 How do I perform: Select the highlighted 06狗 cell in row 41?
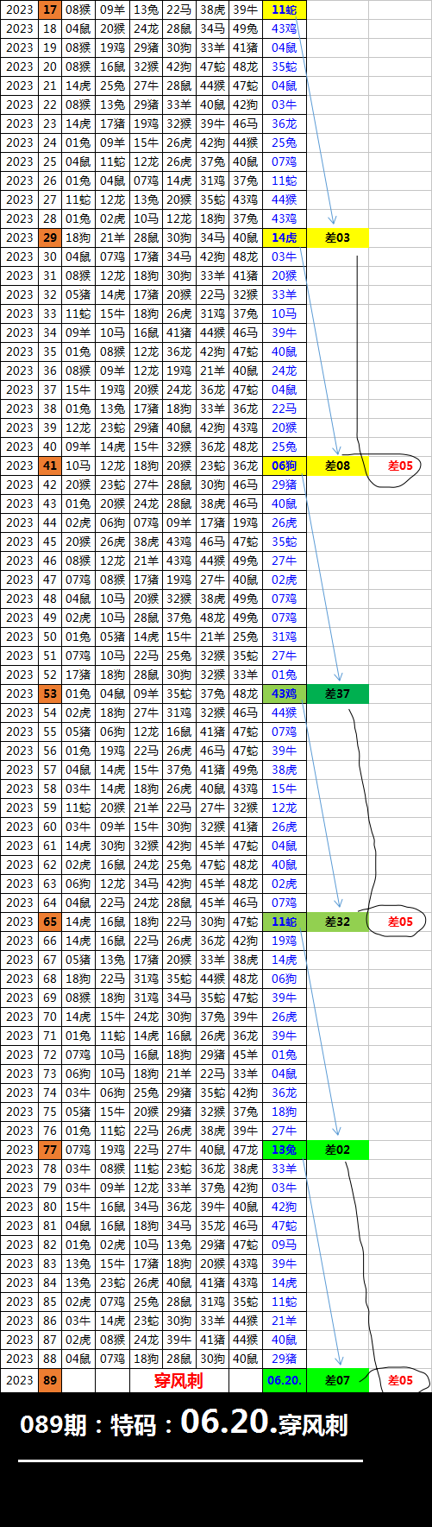285,466
